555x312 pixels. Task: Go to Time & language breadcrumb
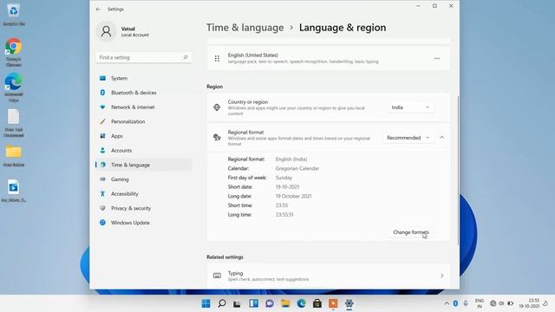tap(245, 28)
